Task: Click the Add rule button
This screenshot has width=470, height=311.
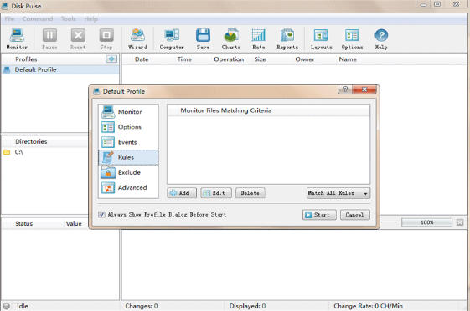Action: [182, 193]
